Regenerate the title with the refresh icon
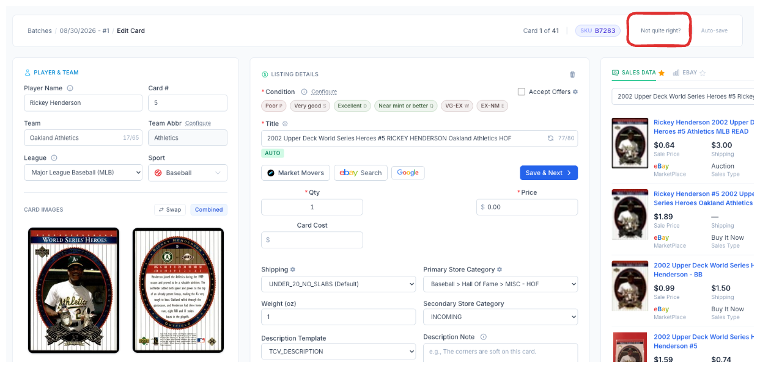Screen dimensions: 760x368 pyautogui.click(x=550, y=139)
